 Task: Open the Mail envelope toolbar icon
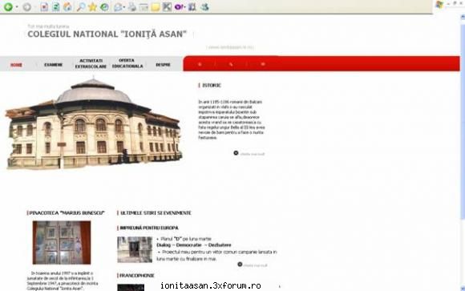tap(118, 7)
